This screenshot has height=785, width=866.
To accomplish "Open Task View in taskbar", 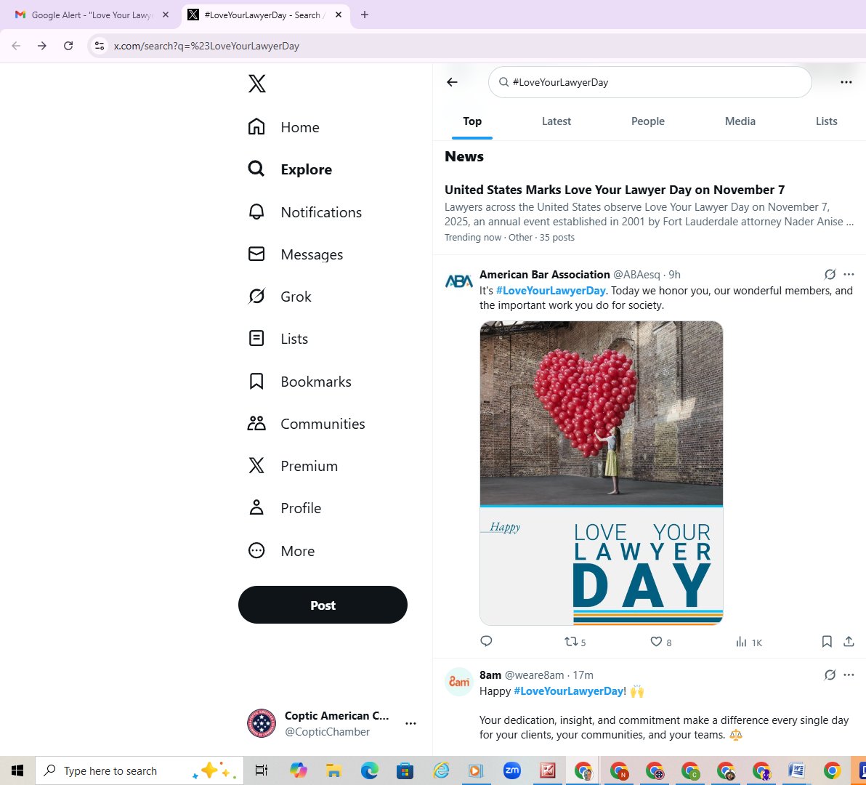I will coord(262,770).
